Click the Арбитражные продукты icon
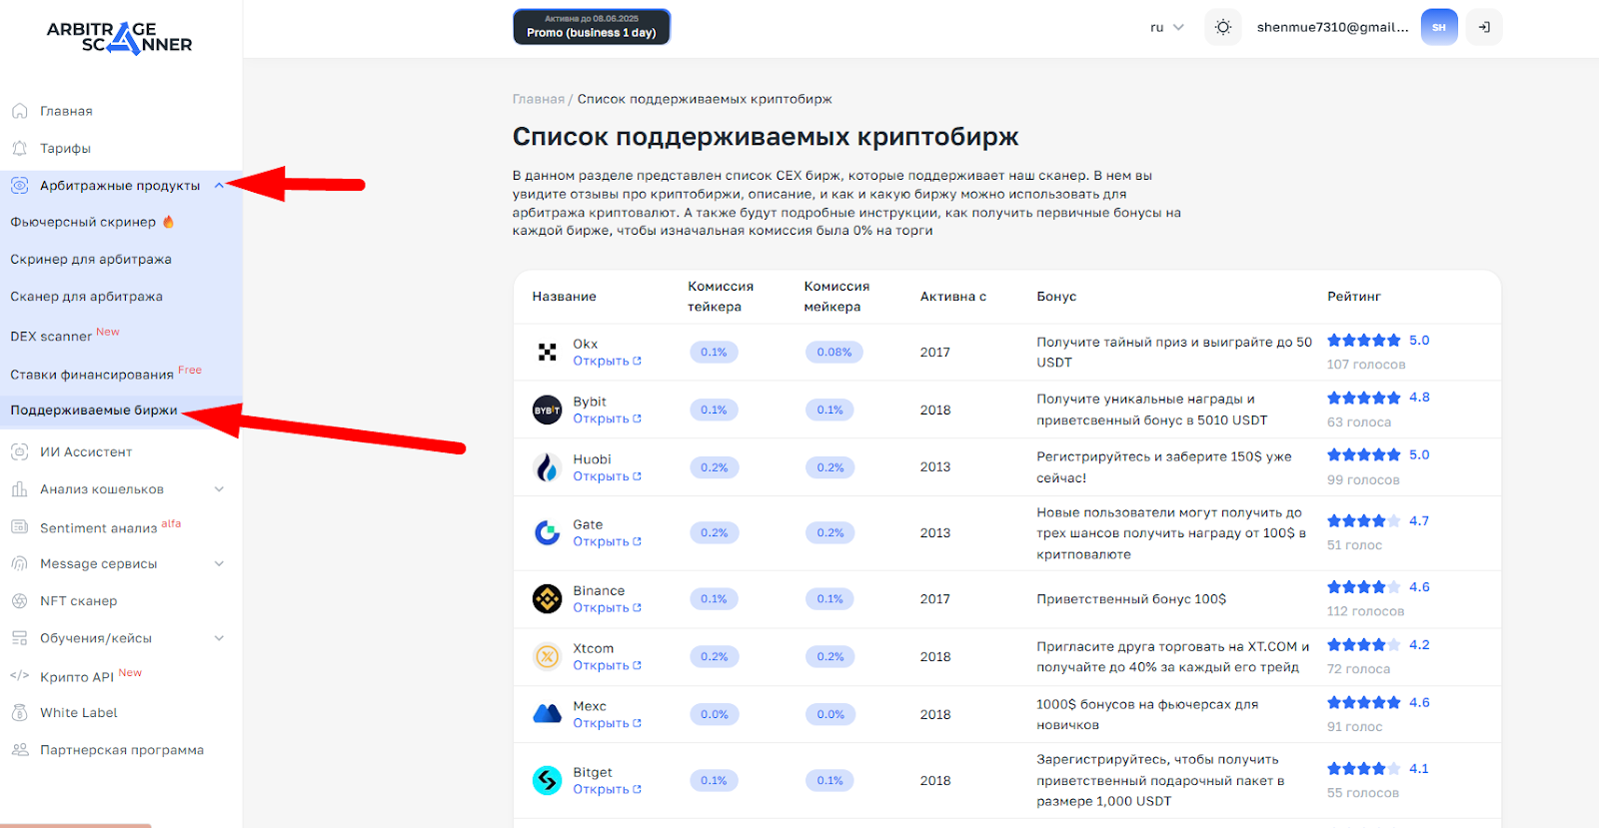This screenshot has width=1599, height=828. click(19, 186)
